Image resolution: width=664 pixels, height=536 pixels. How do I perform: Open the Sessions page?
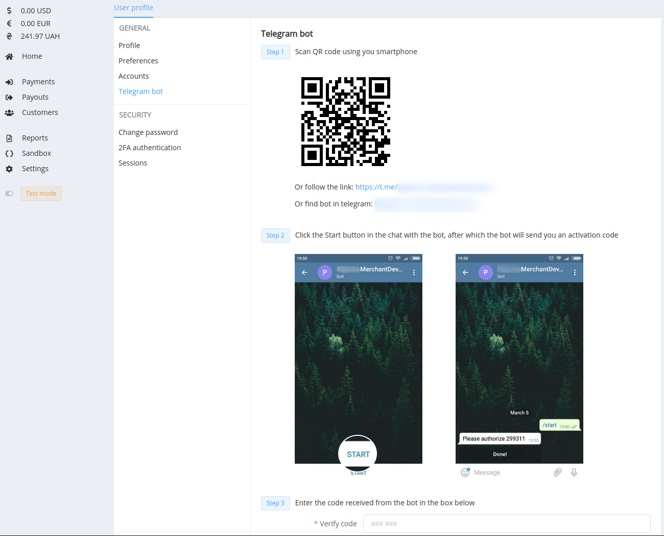[x=133, y=163]
